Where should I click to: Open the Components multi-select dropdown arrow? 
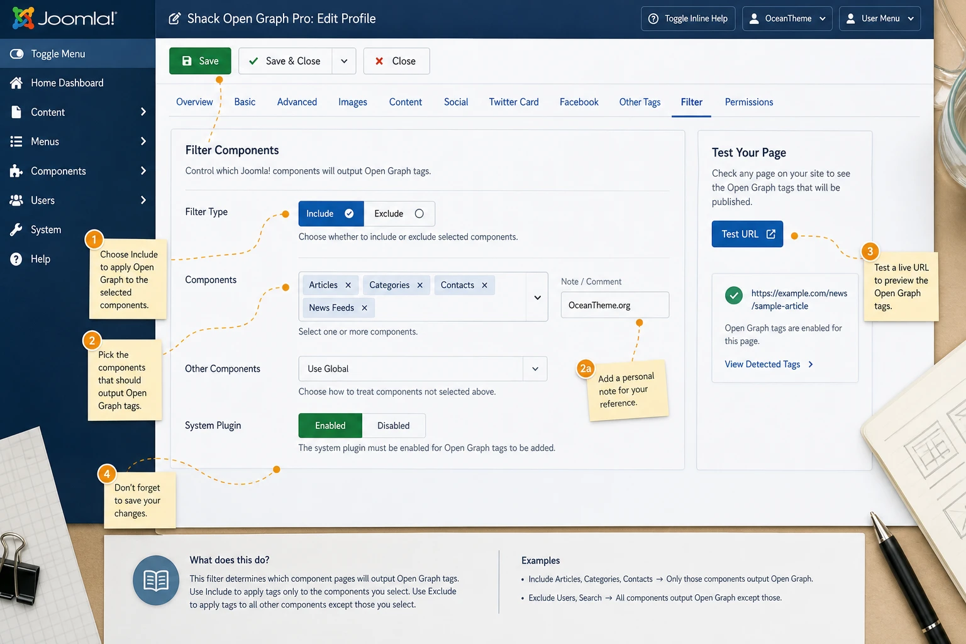(538, 297)
